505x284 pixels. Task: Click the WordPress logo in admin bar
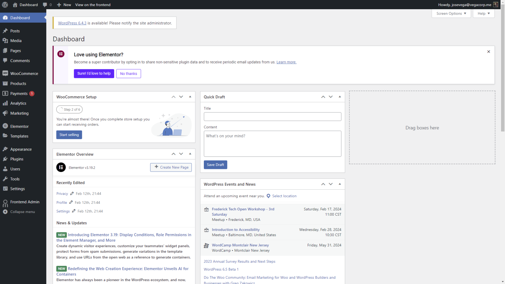coord(5,5)
